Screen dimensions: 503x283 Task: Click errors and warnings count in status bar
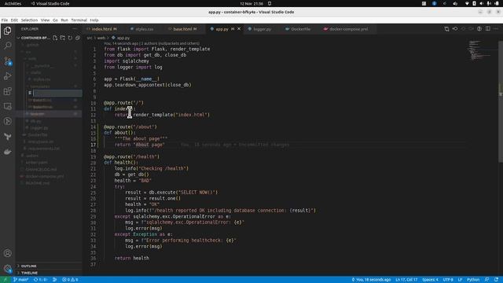[70, 280]
